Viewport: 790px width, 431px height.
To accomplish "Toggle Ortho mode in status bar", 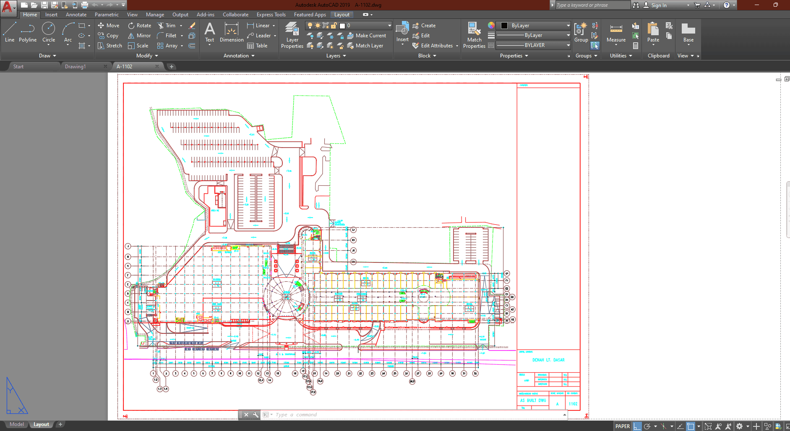I will (637, 426).
